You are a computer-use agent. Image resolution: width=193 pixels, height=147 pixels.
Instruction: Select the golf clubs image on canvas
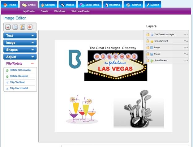(139, 109)
